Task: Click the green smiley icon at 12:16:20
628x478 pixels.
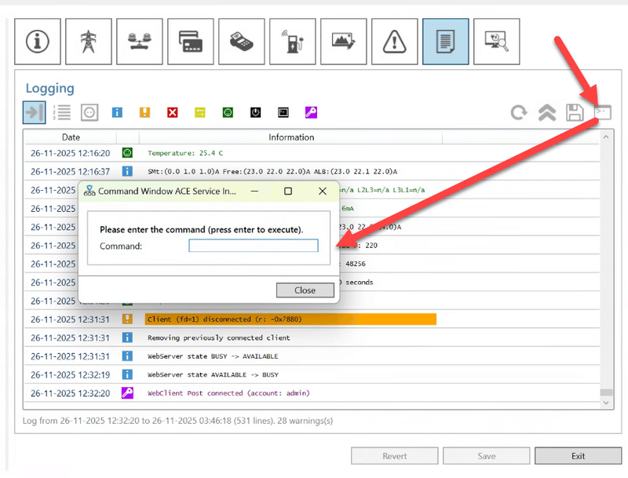Action: [x=127, y=152]
